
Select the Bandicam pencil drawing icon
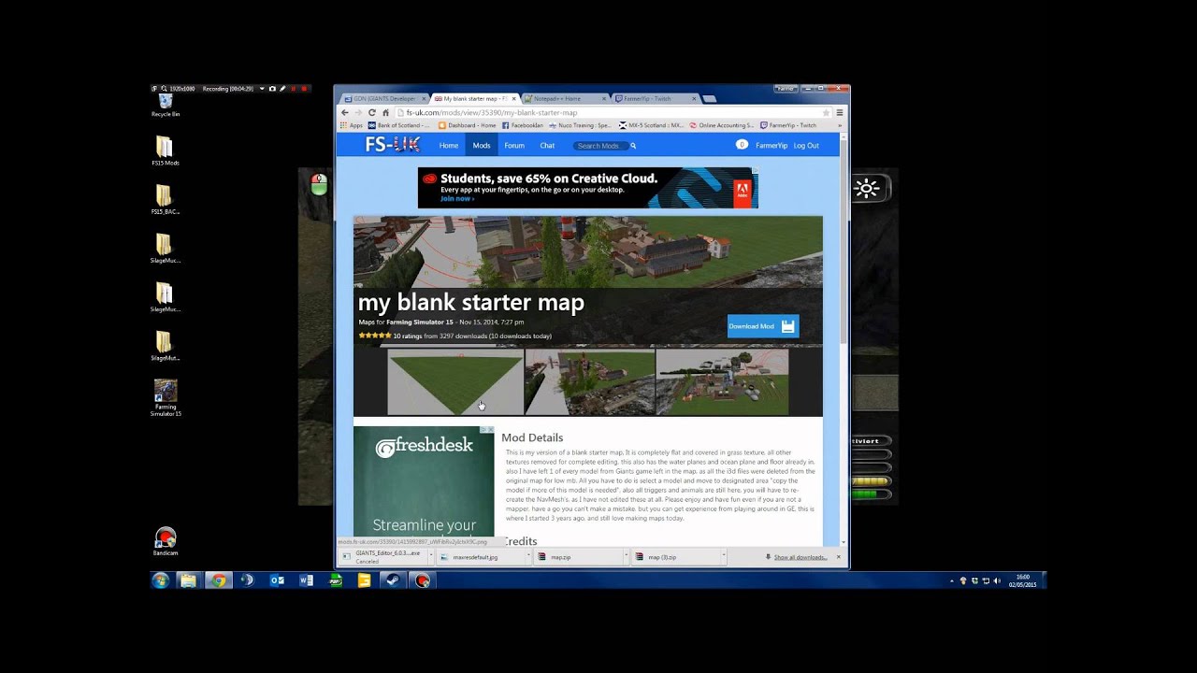tap(282, 88)
